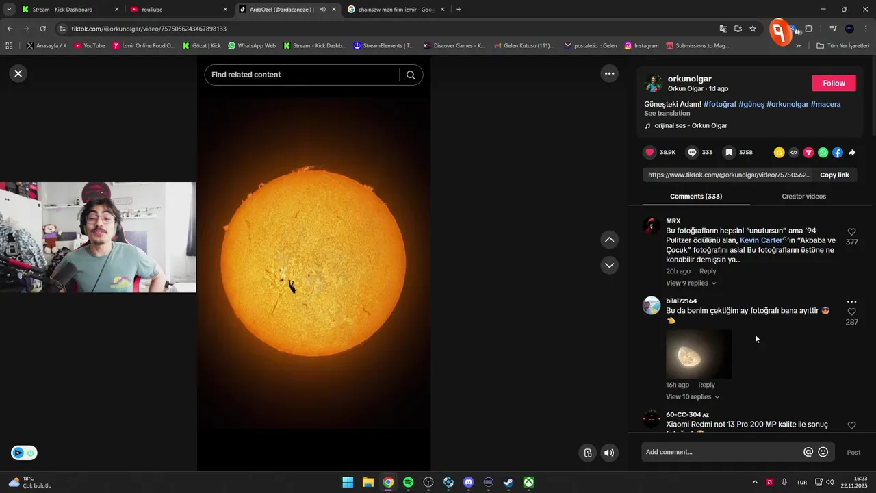Open the Instagram bookmark

pyautogui.click(x=641, y=46)
